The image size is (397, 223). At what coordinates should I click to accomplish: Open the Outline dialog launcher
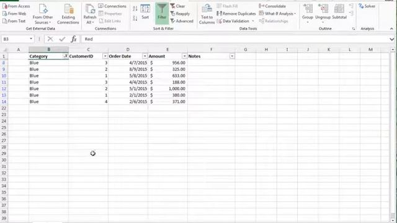(354, 29)
